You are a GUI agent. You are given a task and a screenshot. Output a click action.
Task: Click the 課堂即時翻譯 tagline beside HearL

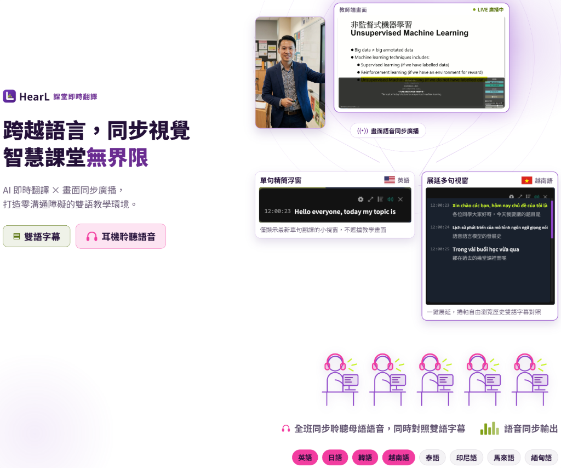tap(75, 96)
